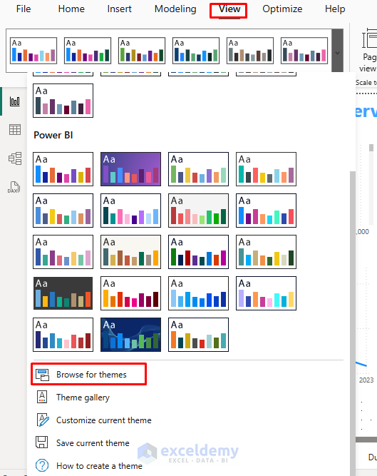The height and width of the screenshot is (476, 377).
Task: Open the Optimize tab
Action: pos(282,9)
